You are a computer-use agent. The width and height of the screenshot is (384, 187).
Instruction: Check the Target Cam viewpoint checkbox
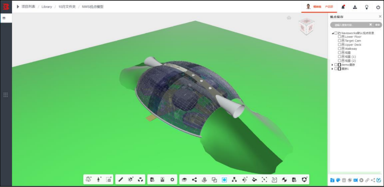pos(340,41)
